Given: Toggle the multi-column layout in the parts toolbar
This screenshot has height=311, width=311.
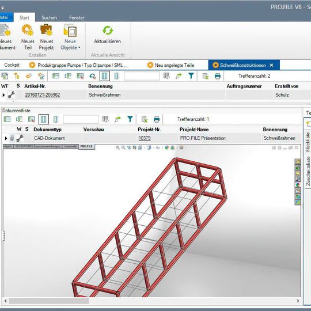Looking at the screenshot, I should 105,76.
